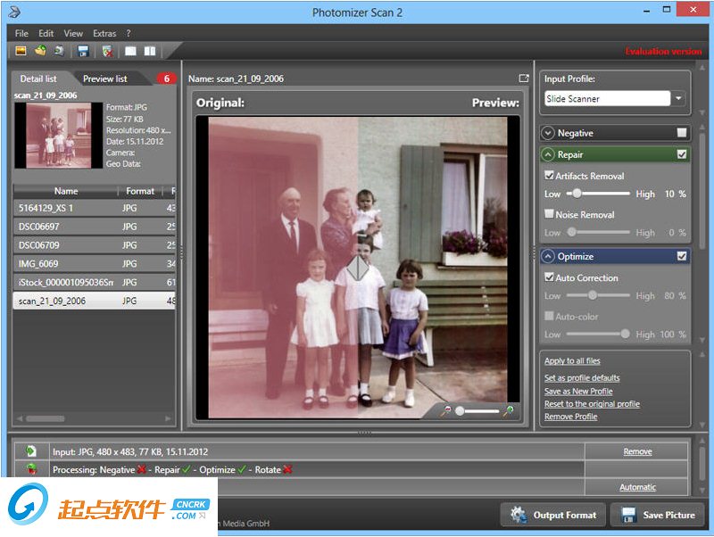Click the Apply to all files link
Viewport: 714px width, 537px height.
[572, 361]
